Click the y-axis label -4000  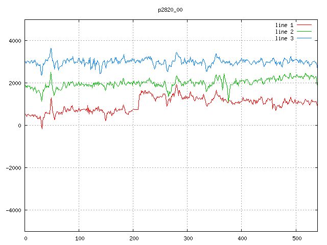click(x=14, y=210)
